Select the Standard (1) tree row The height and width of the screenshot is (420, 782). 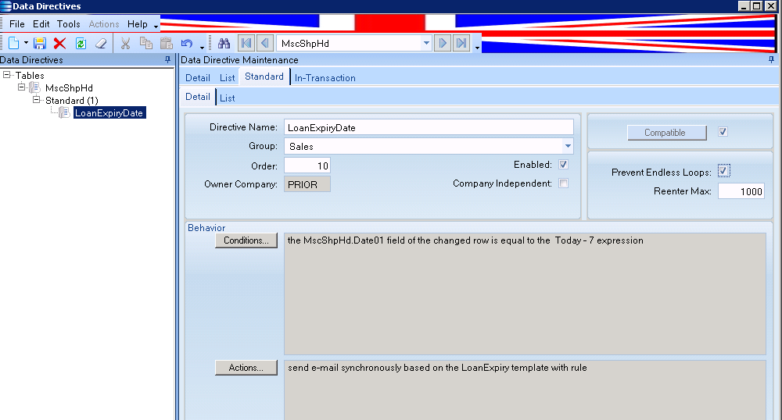pos(72,101)
